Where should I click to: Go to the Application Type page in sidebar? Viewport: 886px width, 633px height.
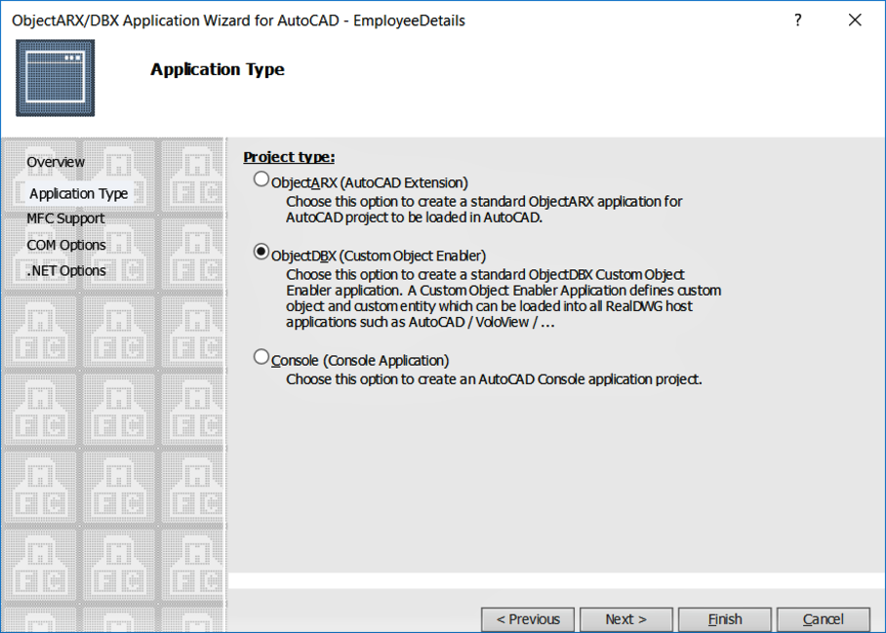(78, 194)
